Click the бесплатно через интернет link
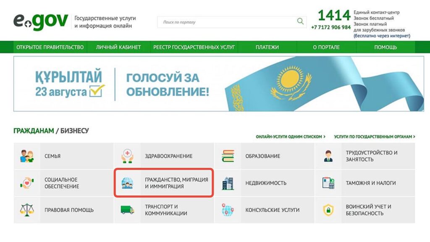This screenshot has width=430, height=242. (382, 36)
